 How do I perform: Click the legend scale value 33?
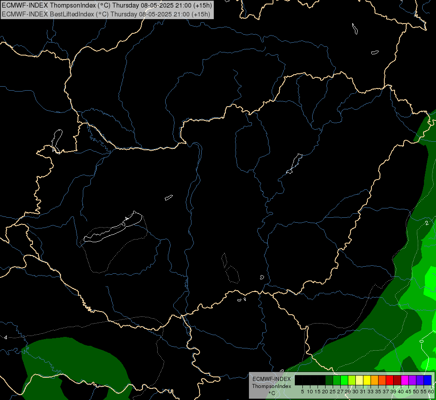pyautogui.click(x=371, y=392)
